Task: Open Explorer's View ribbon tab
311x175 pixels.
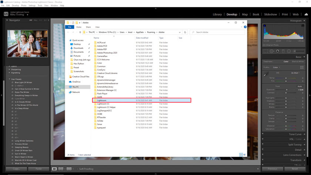Action: click(x=97, y=27)
